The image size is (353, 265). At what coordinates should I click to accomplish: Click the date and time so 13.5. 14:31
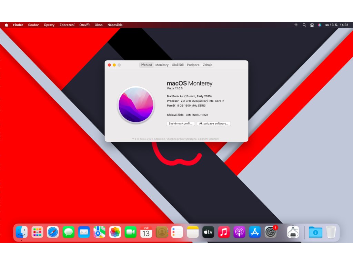pyautogui.click(x=337, y=25)
